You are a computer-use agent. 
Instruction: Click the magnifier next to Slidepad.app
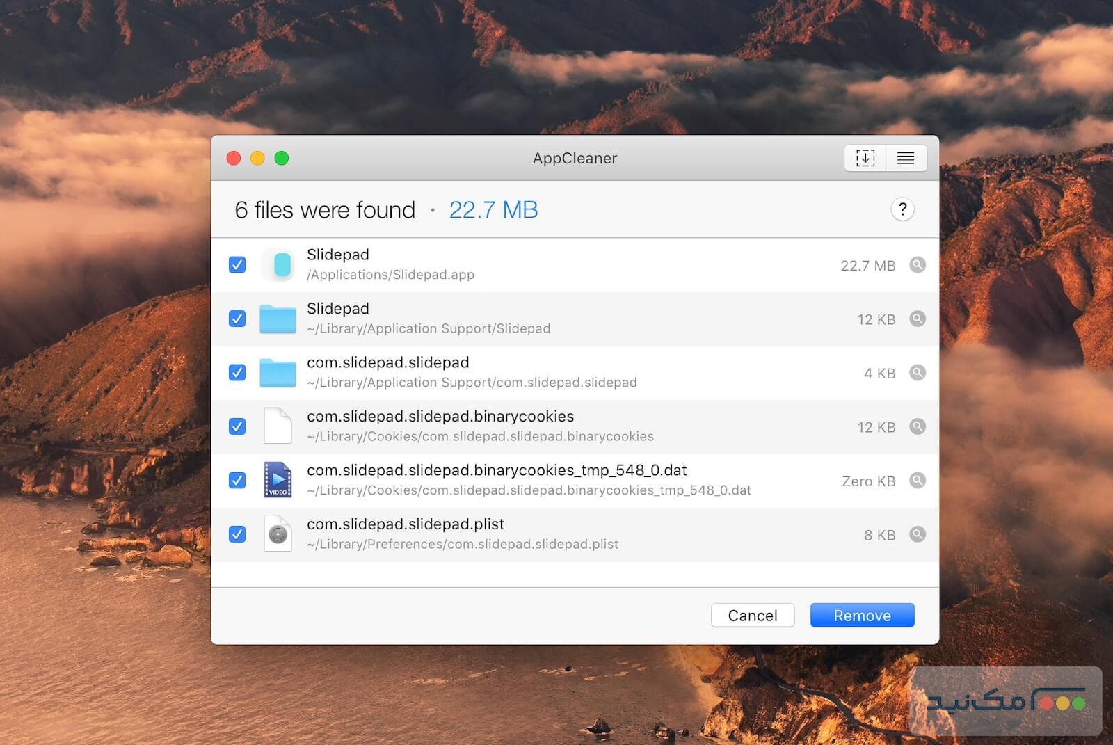(x=918, y=265)
